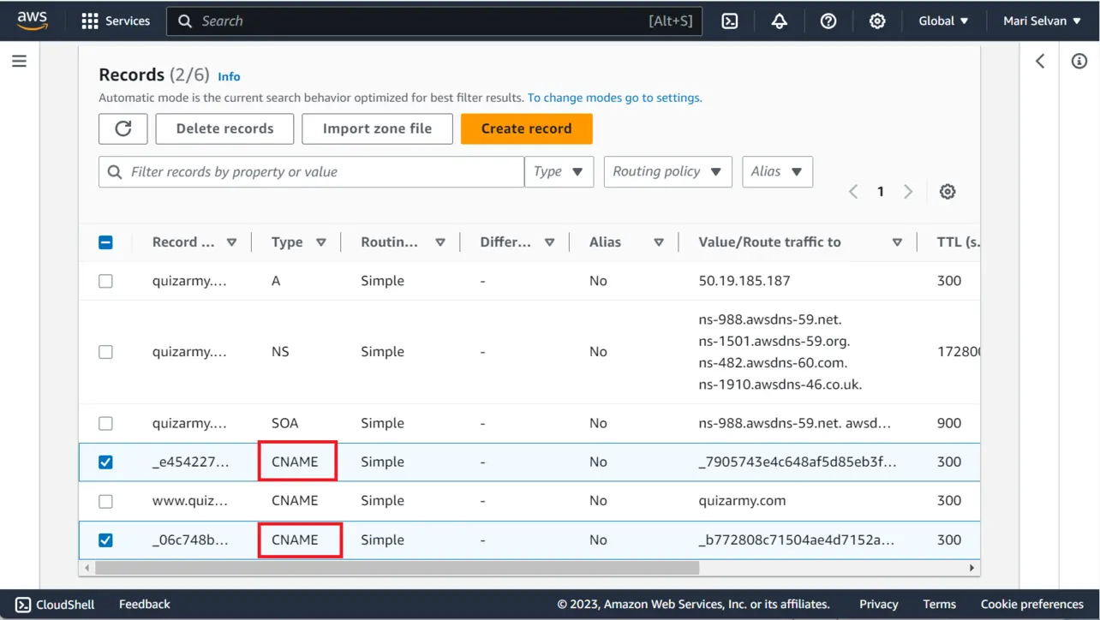Viewport: 1100px width, 620px height.
Task: Click the quizarmy.com value cell
Action: click(x=742, y=501)
